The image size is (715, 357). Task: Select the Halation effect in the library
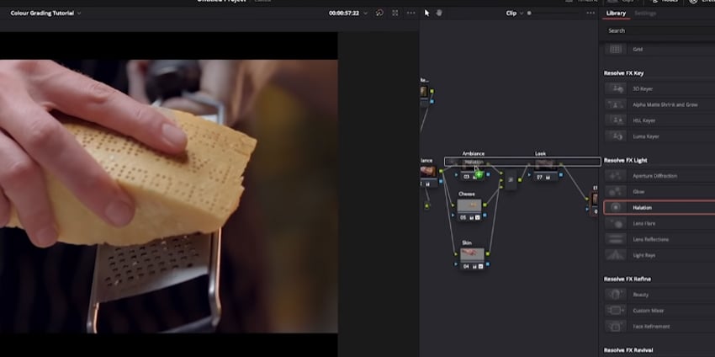pos(643,207)
